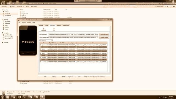Click the Windows Start orb
Viewport: 176px width, 99px height.
click(2, 97)
